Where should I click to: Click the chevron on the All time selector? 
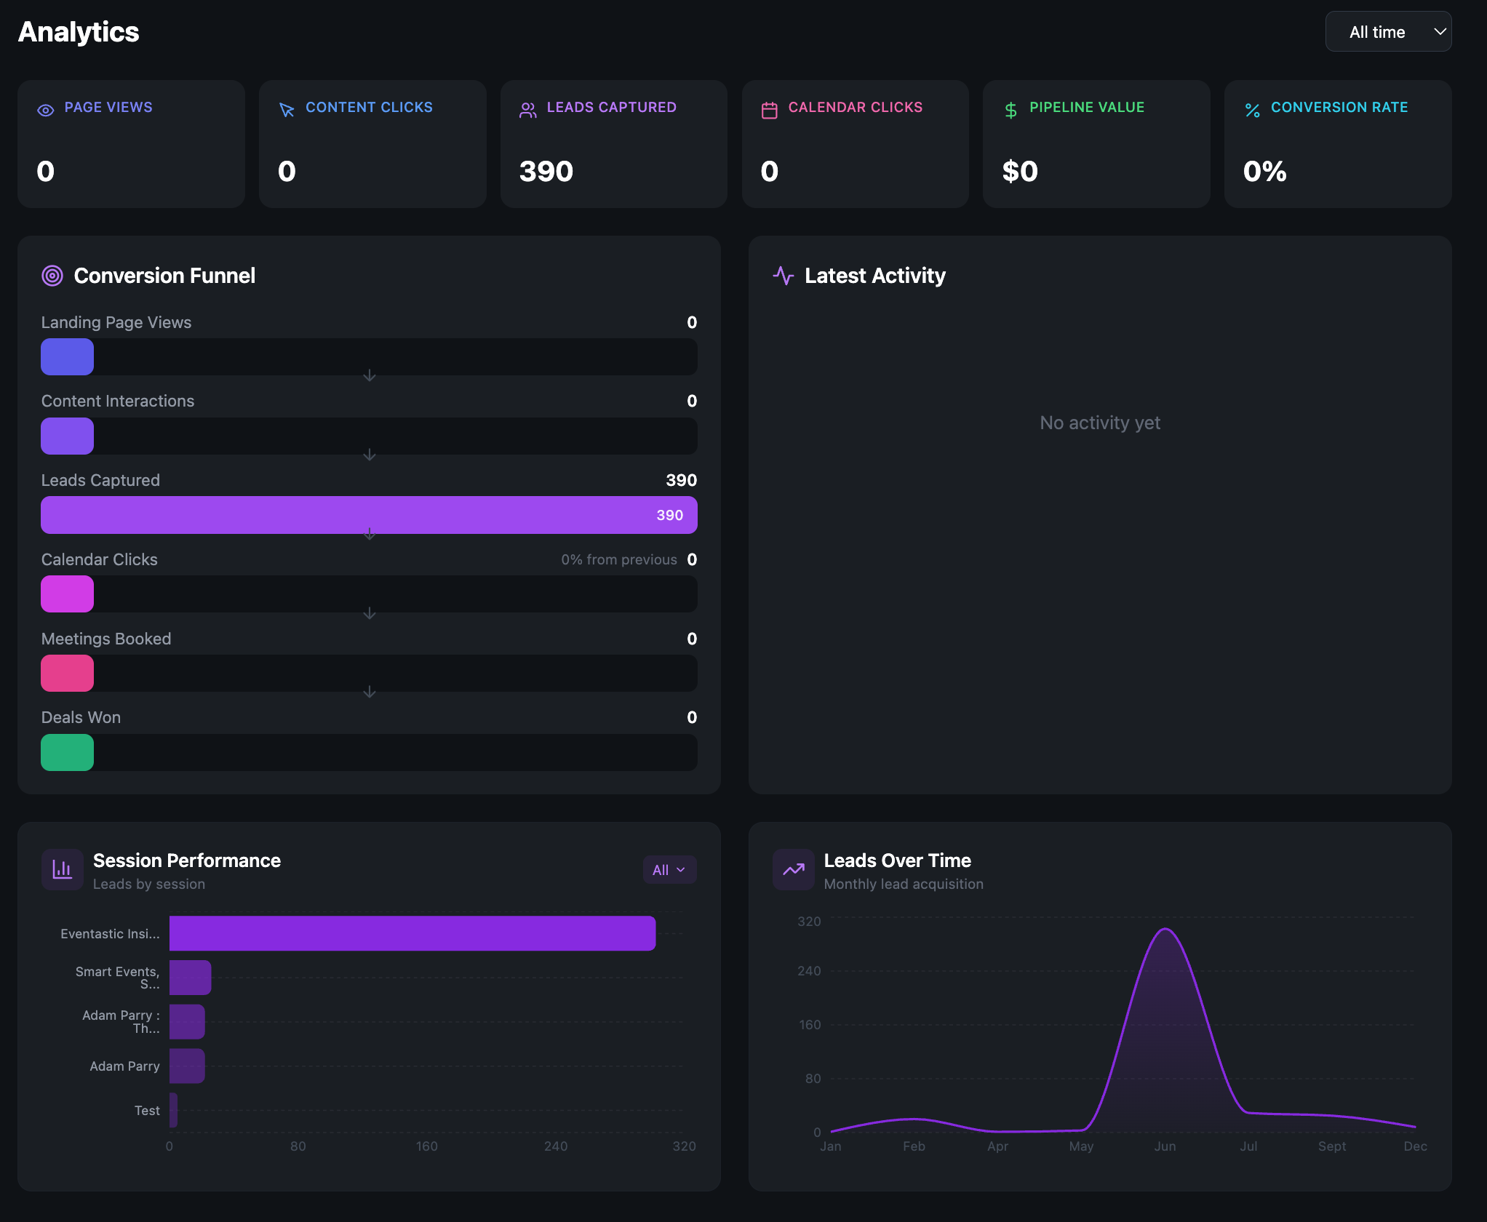(1439, 32)
